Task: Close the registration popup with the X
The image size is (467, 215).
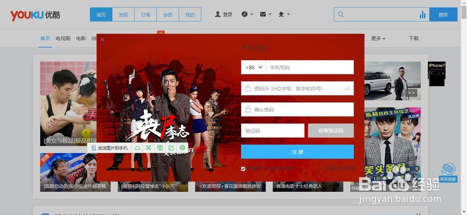Action: [102, 40]
